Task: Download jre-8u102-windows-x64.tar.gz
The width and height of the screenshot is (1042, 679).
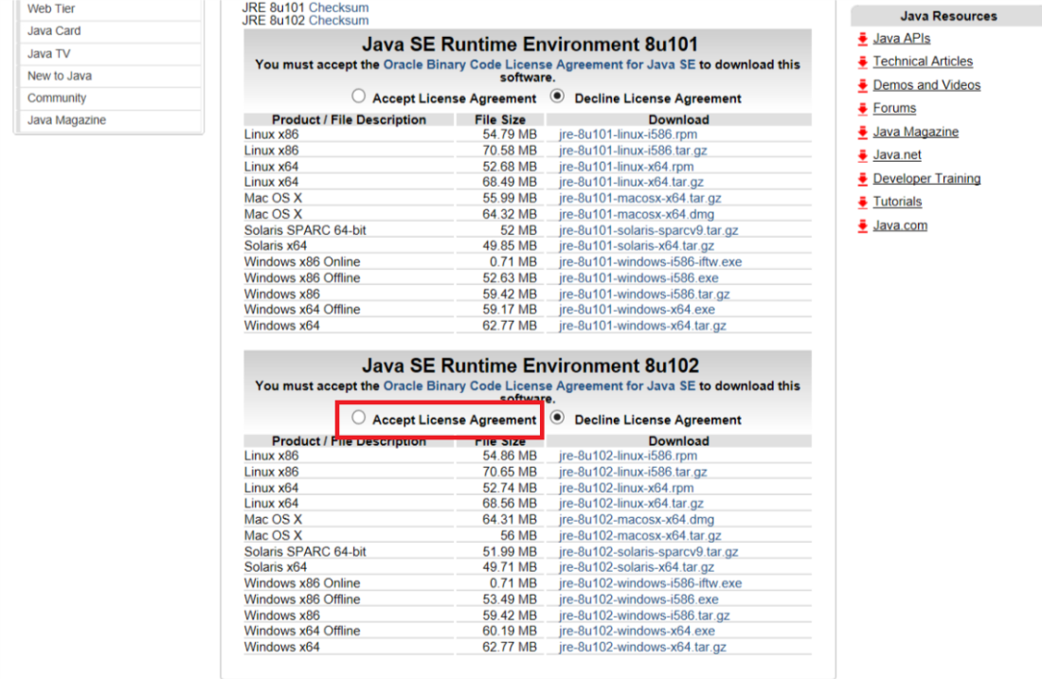Action: 642,647
